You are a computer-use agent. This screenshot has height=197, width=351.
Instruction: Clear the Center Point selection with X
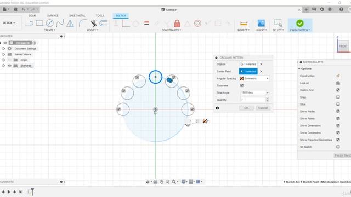(261, 72)
